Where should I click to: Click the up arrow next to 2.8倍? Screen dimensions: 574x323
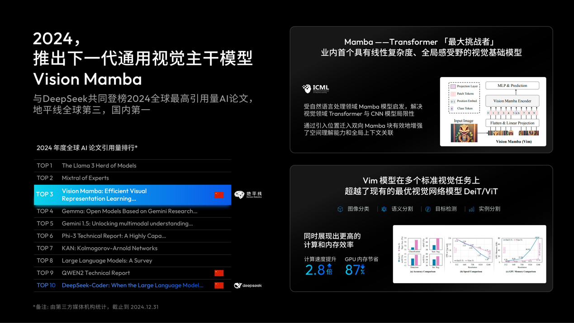(x=329, y=266)
